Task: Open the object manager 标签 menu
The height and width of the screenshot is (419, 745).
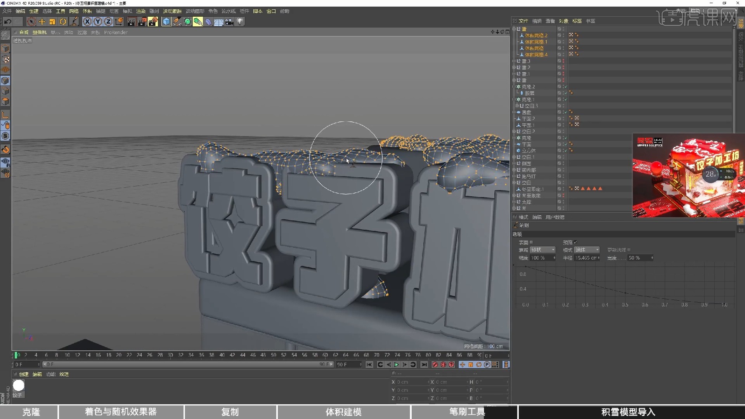Action: click(577, 21)
